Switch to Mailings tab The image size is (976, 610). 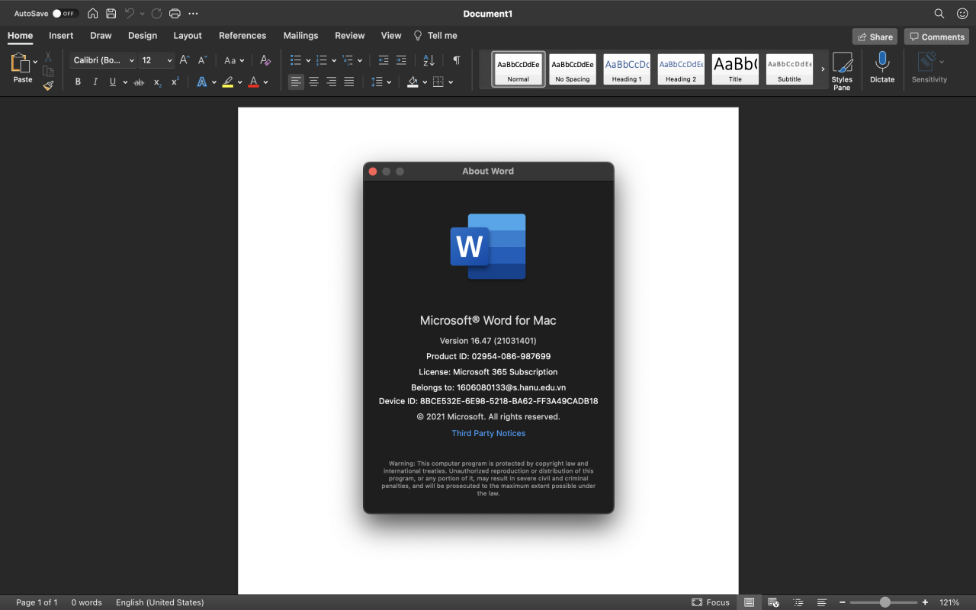click(x=300, y=36)
